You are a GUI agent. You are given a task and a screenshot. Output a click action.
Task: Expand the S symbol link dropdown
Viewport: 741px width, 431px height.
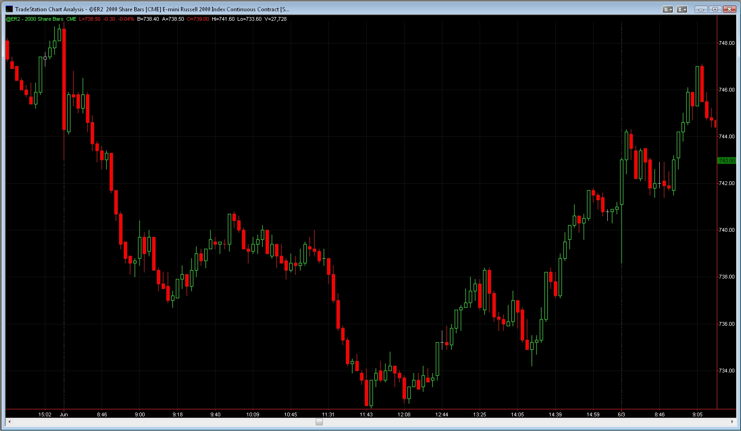(x=668, y=9)
